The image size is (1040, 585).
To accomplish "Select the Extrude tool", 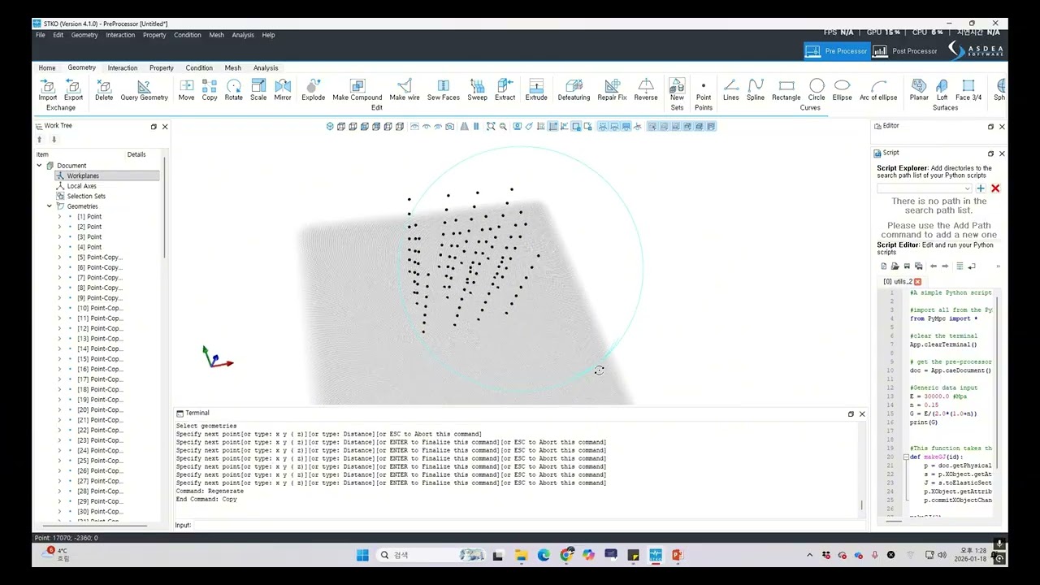I will tap(536, 89).
